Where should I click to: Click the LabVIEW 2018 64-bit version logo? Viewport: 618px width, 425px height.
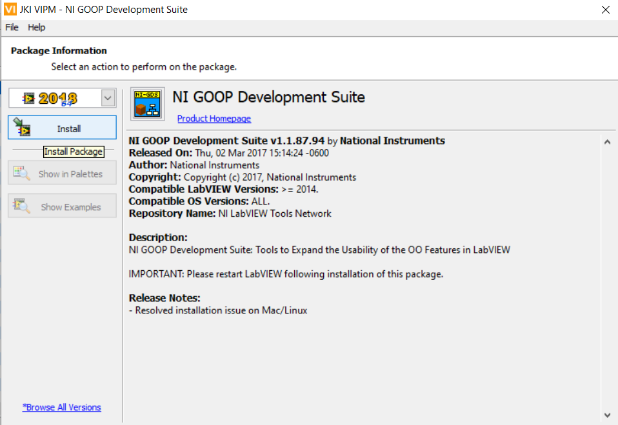50,98
